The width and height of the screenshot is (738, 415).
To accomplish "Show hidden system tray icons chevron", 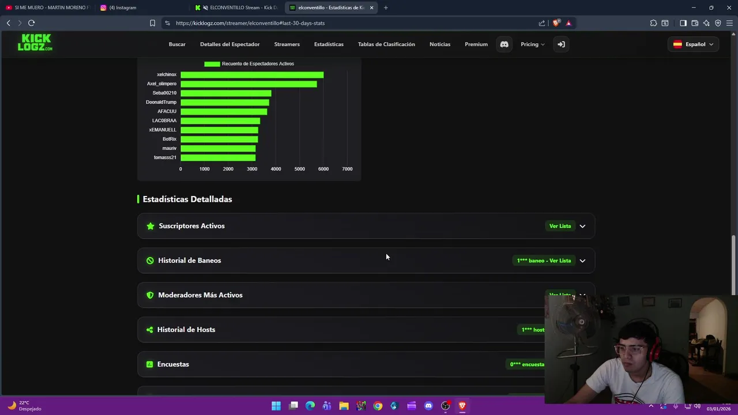I will 651,406.
